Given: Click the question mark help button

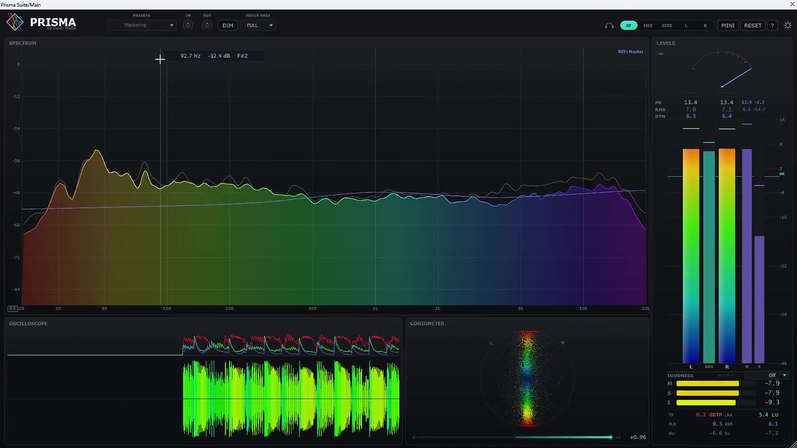Looking at the screenshot, I should point(773,25).
